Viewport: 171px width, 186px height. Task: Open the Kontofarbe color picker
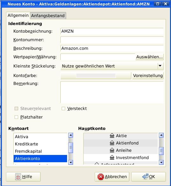96,75
